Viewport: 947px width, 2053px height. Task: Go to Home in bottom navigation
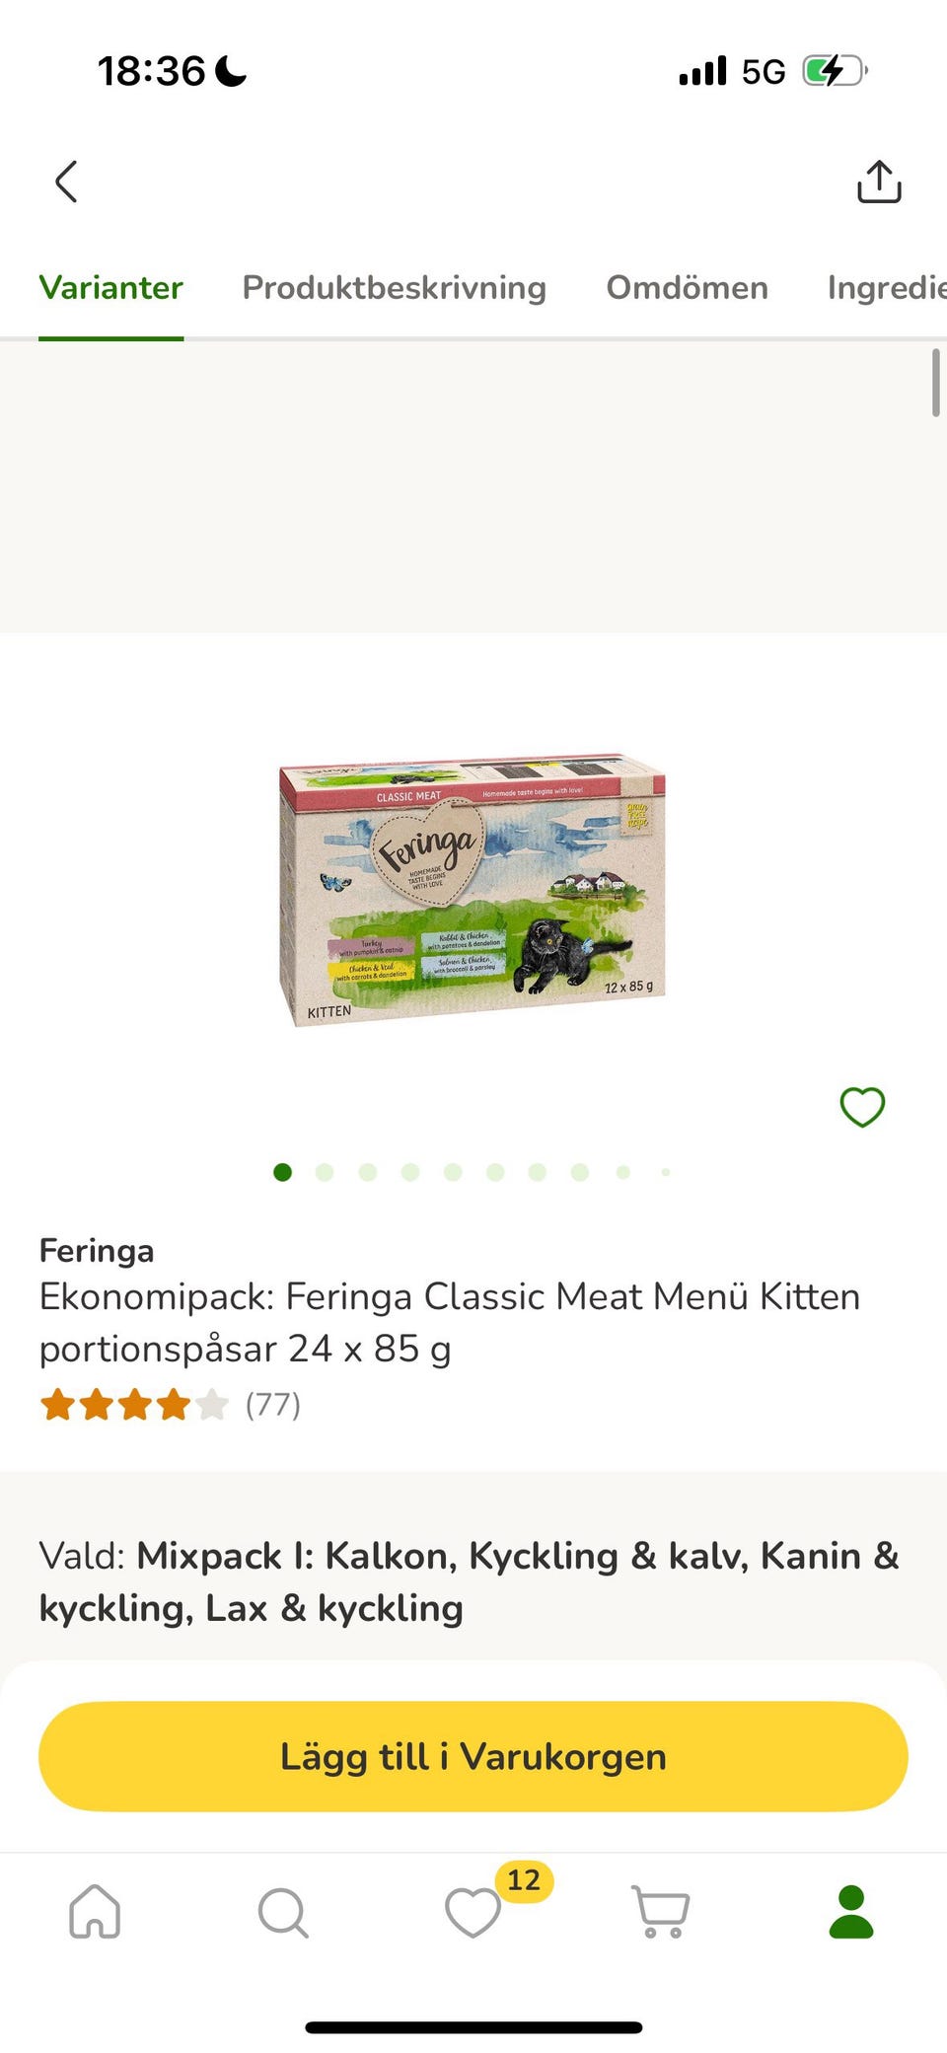95,1912
